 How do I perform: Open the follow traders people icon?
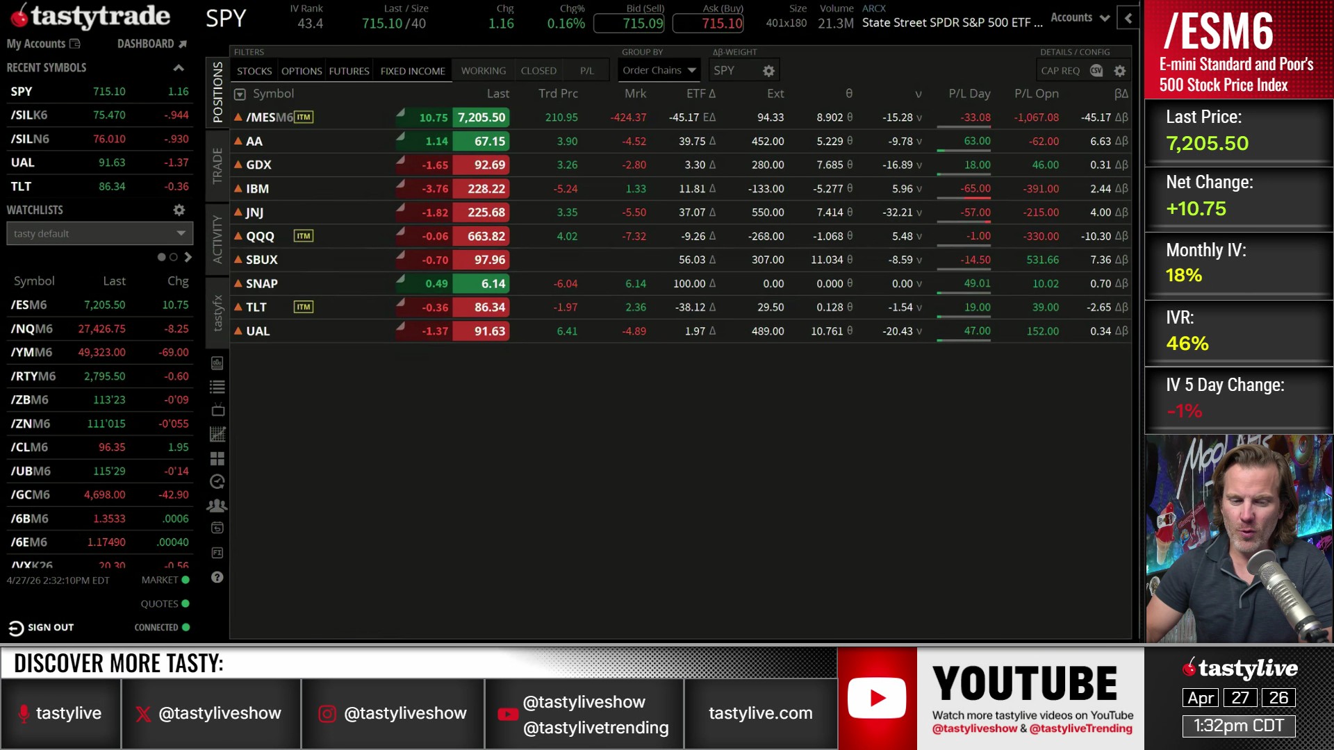pyautogui.click(x=217, y=506)
